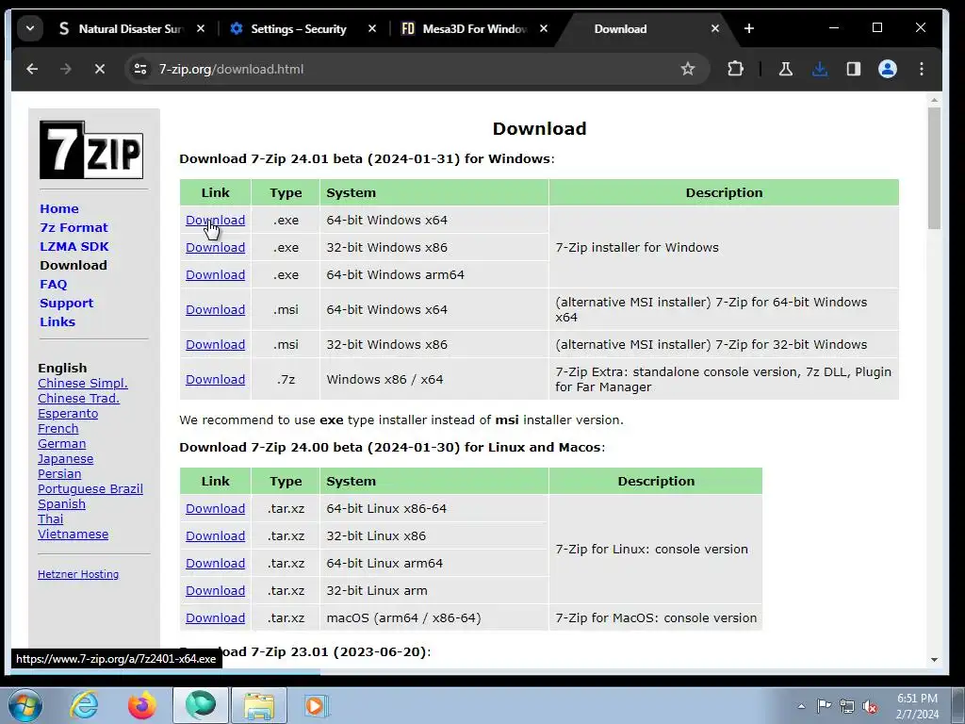
Task: Close the Natural Disaster tab
Action: (x=201, y=28)
